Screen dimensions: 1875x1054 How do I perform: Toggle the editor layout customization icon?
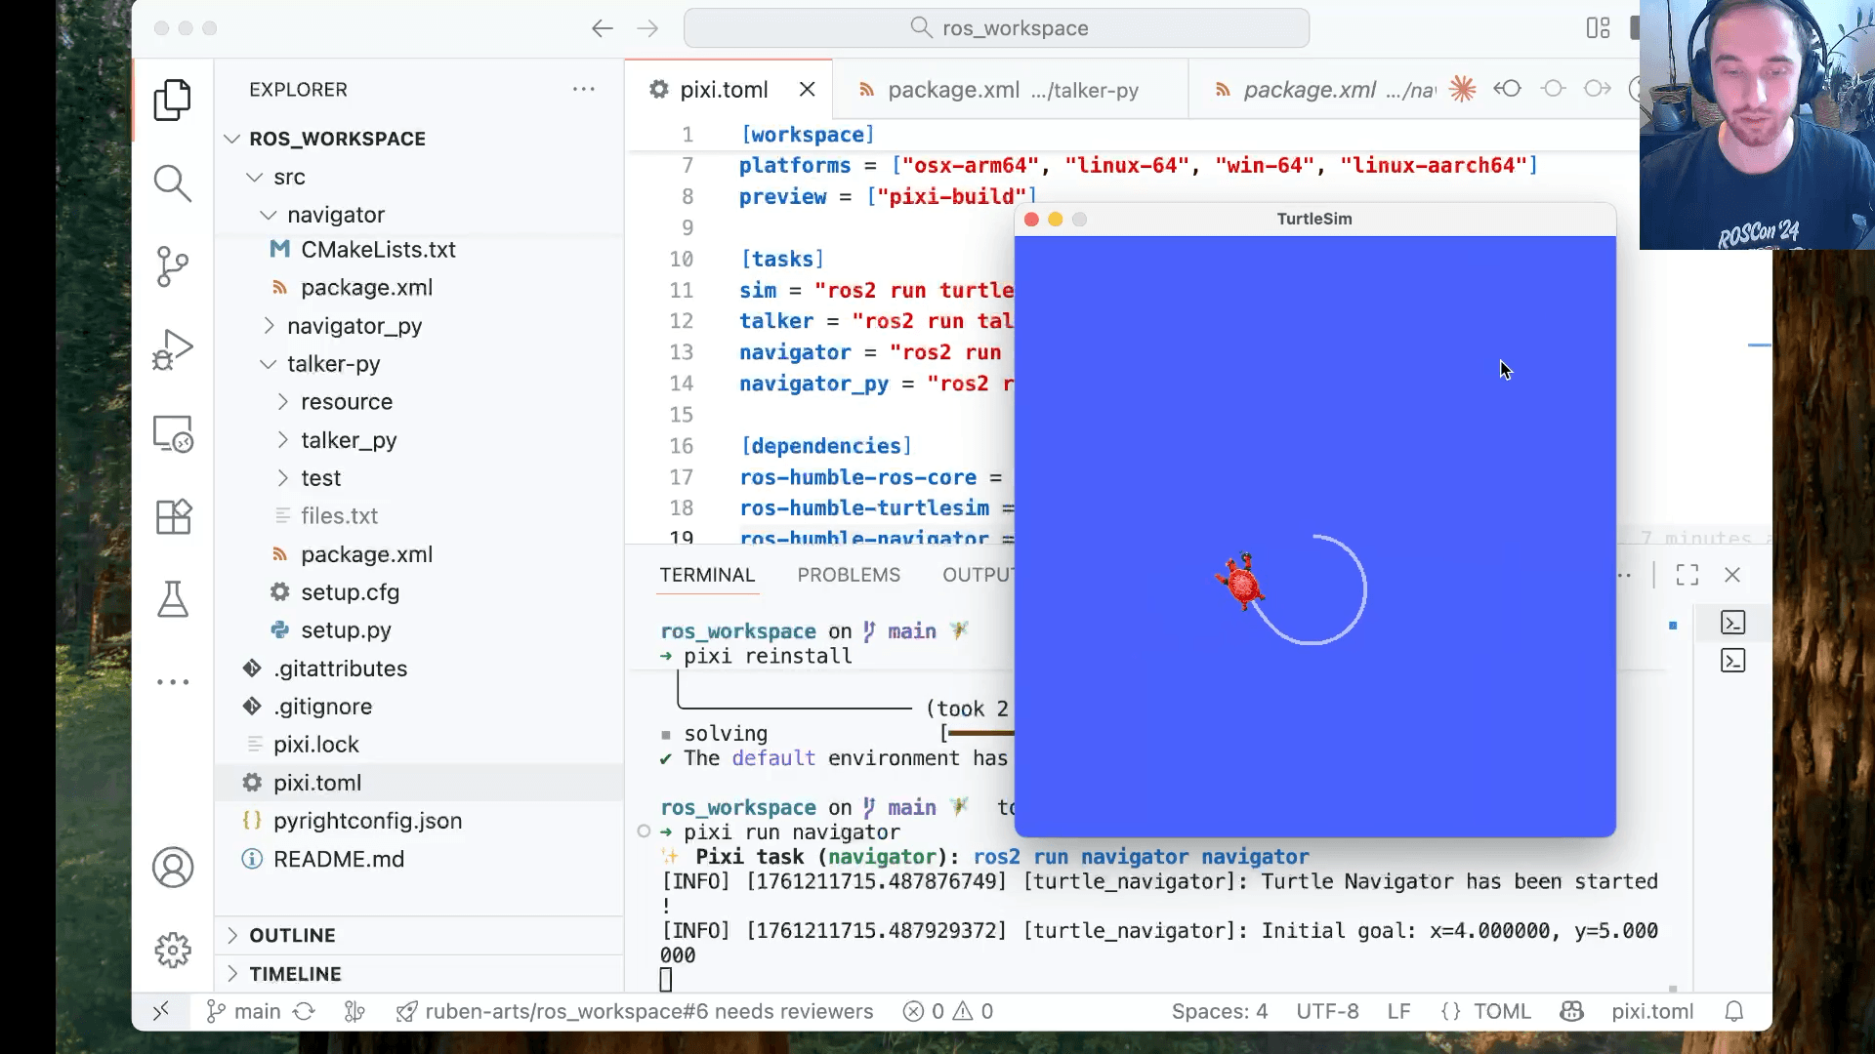pos(1598,28)
